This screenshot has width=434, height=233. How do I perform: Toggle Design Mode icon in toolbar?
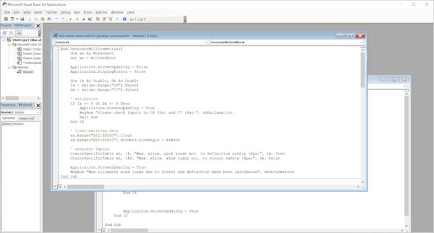(90, 19)
